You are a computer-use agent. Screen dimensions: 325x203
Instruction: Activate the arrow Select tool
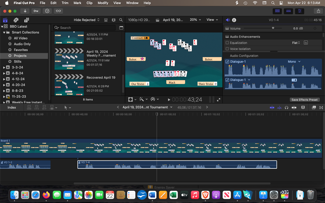66,107
